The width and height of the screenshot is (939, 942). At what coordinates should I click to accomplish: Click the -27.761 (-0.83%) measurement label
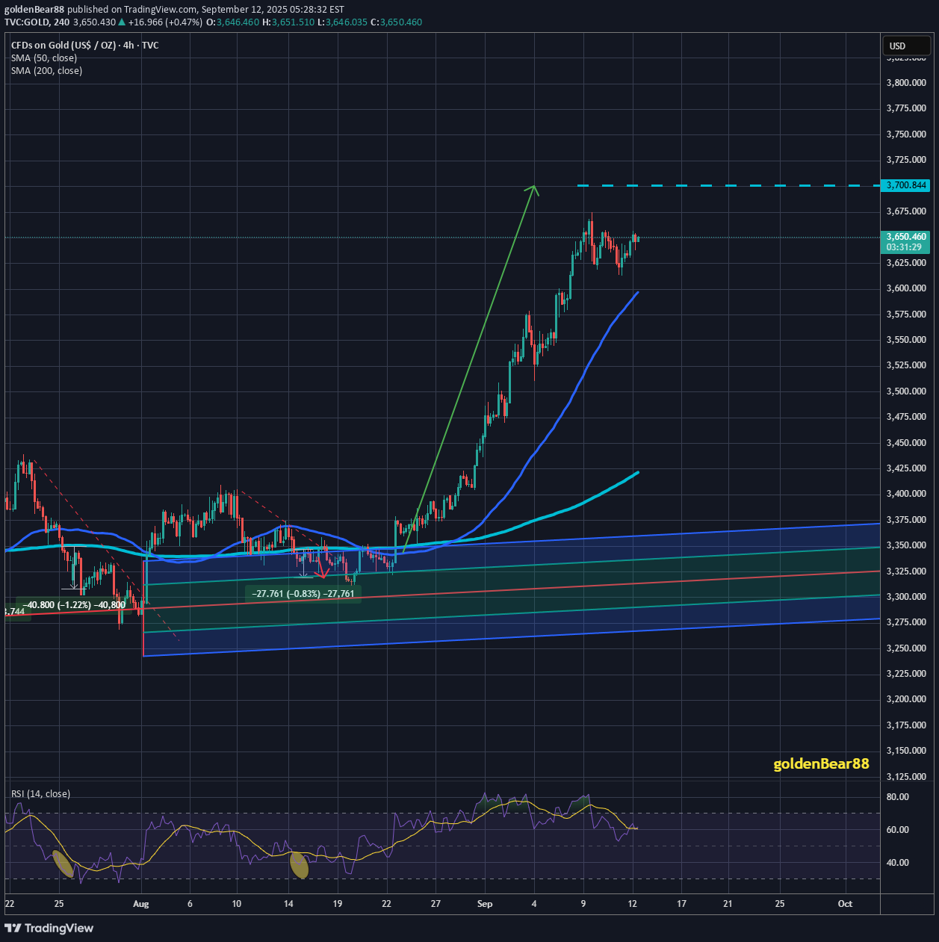303,594
